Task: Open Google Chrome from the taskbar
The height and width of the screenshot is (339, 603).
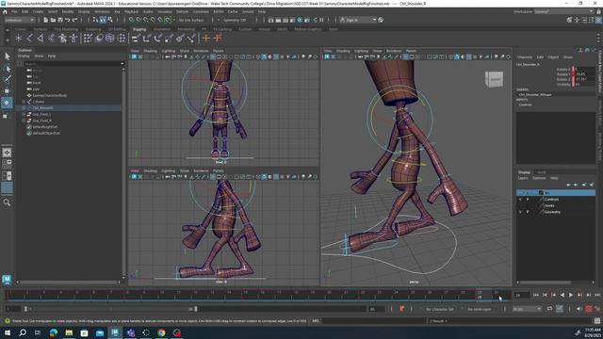Action: [x=161, y=332]
